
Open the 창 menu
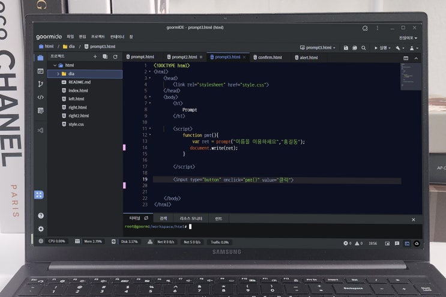click(131, 37)
